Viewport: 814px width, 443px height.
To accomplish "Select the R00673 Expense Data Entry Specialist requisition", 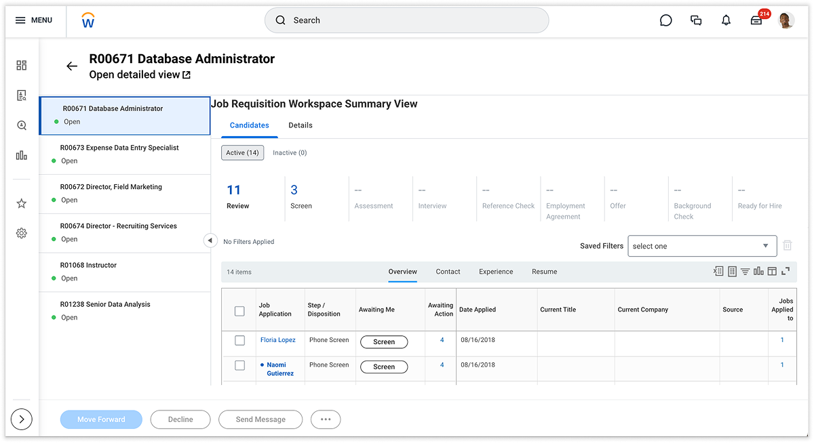I will click(125, 154).
